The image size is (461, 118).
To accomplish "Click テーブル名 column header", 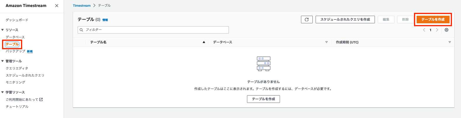I will coord(98,42).
